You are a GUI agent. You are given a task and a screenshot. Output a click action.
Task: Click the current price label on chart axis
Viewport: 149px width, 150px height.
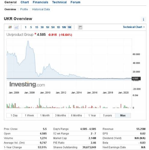point(136,78)
